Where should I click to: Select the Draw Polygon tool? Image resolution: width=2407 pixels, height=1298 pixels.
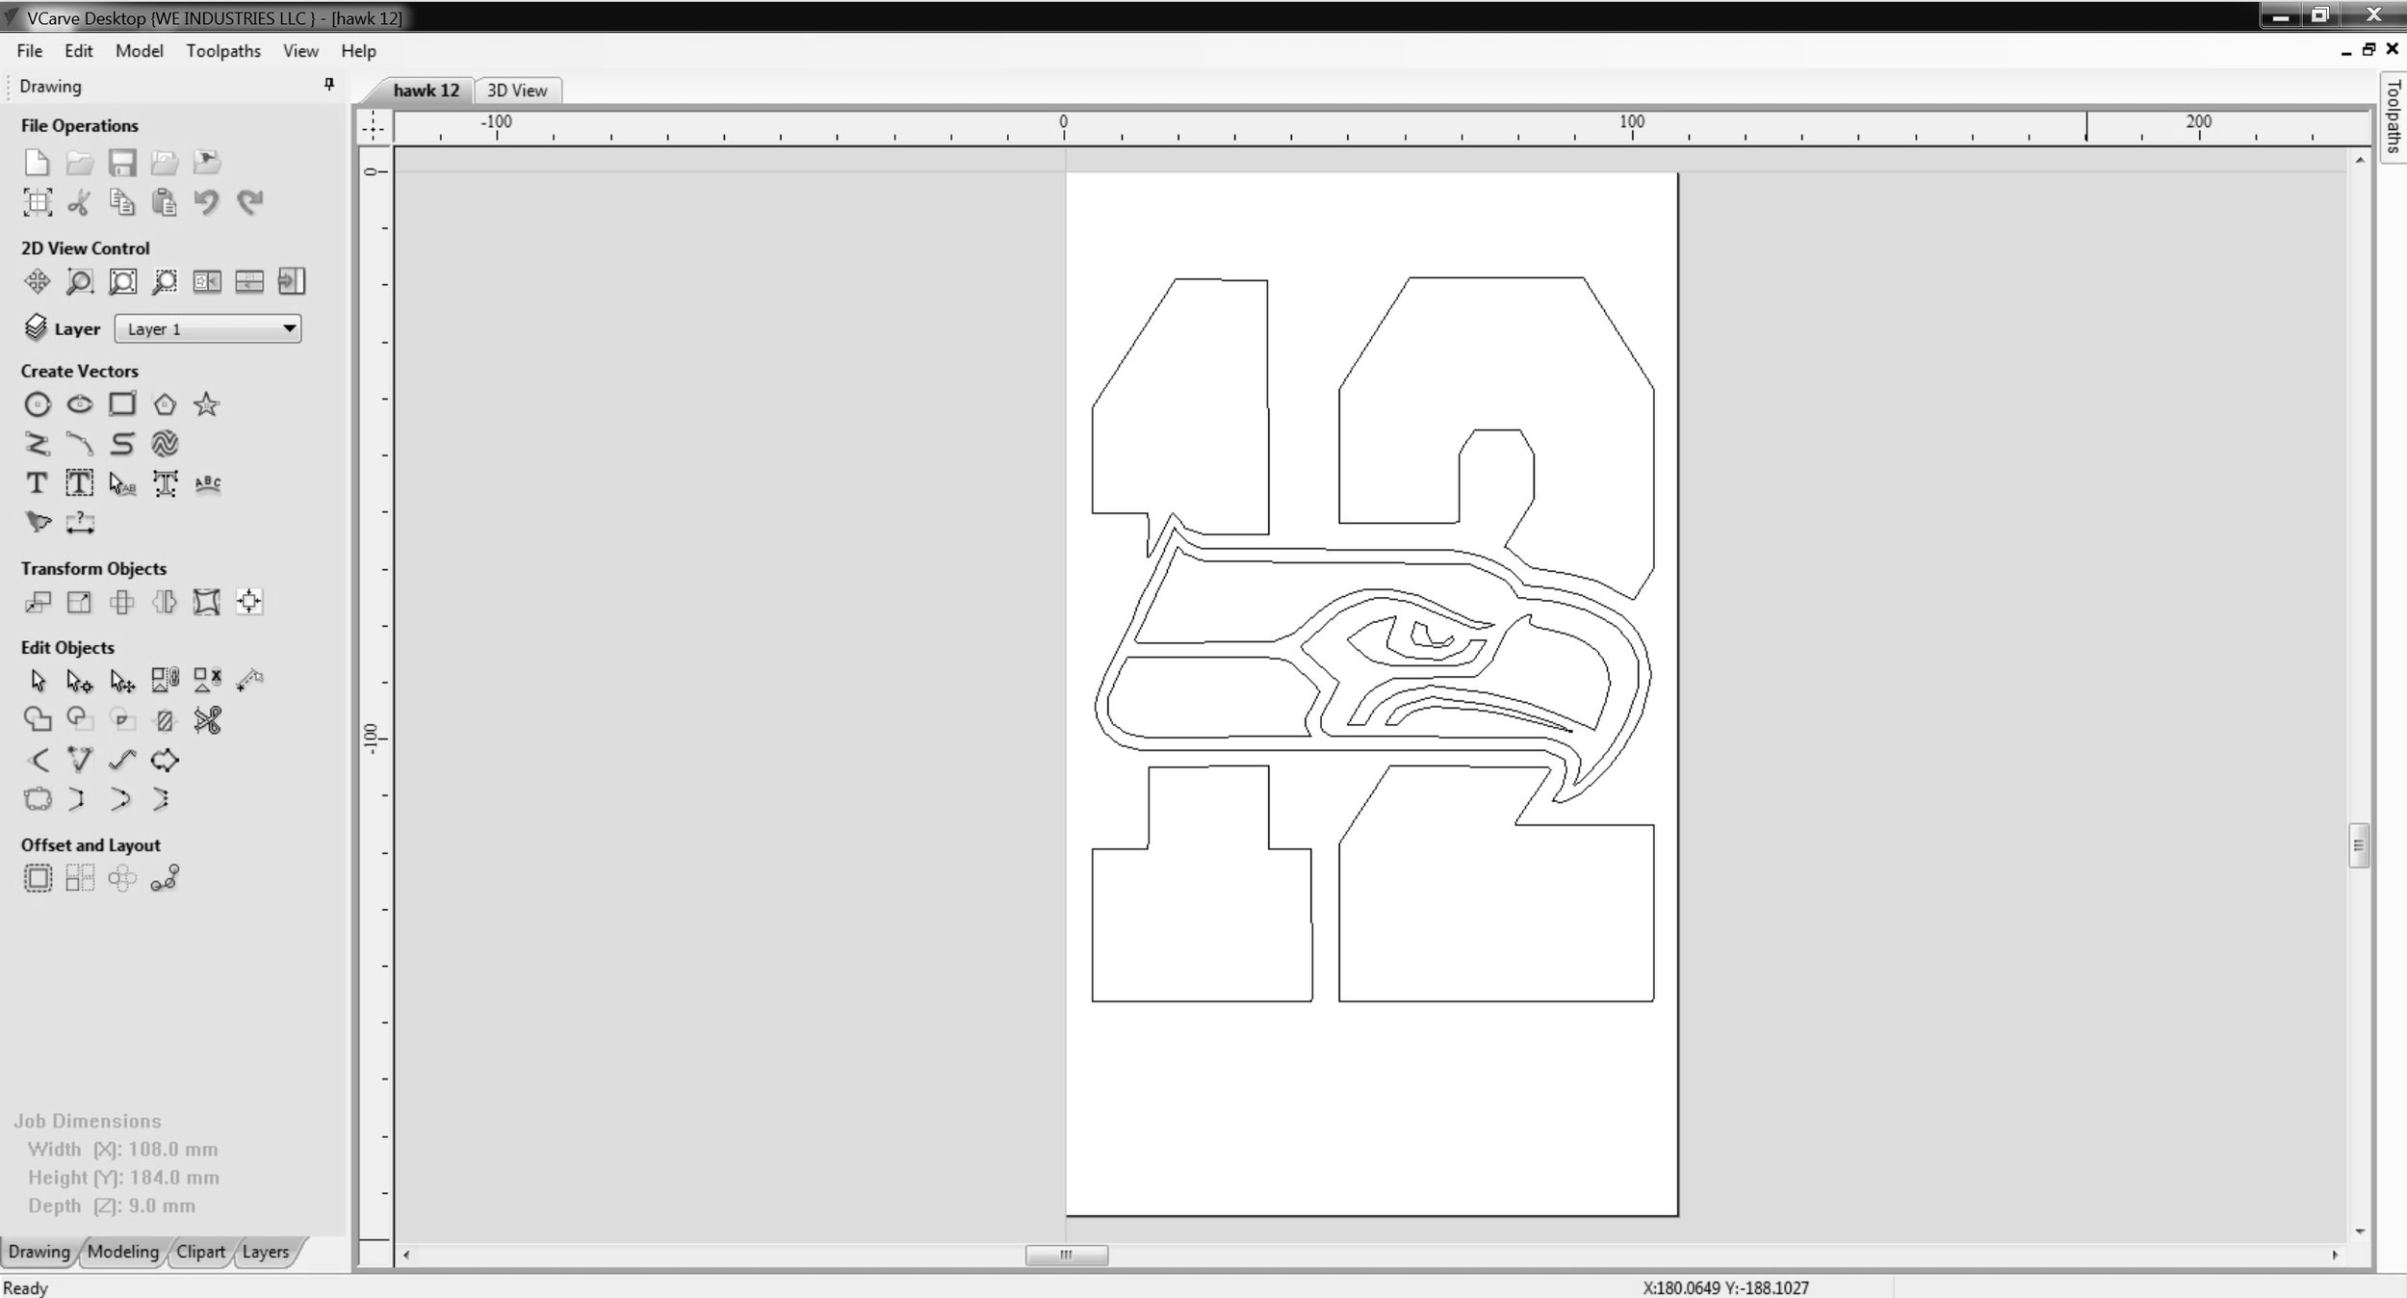pyautogui.click(x=165, y=404)
